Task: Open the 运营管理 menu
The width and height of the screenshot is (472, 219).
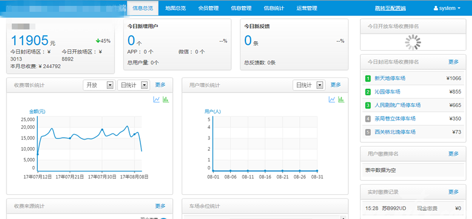Action: 307,8
